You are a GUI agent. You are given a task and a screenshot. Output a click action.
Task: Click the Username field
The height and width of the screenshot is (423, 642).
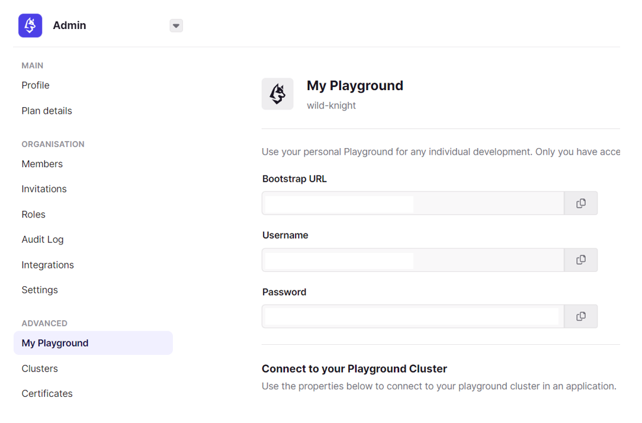pos(412,260)
